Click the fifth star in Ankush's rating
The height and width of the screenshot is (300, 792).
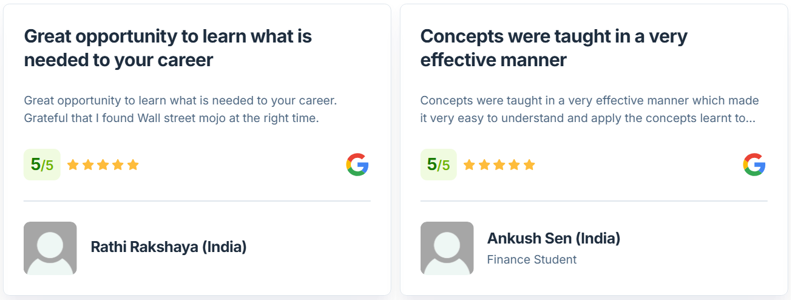[529, 165]
